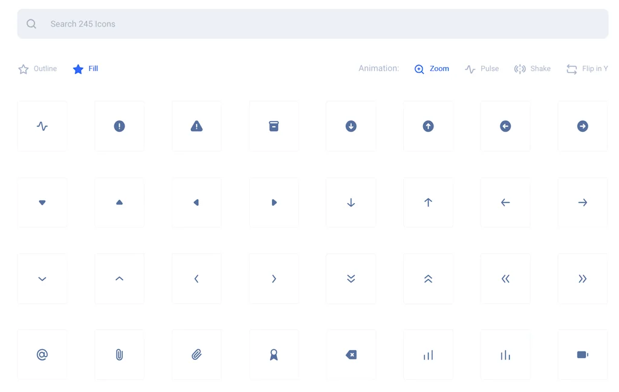
Task: Select the activity pulse icon
Action: (x=42, y=126)
